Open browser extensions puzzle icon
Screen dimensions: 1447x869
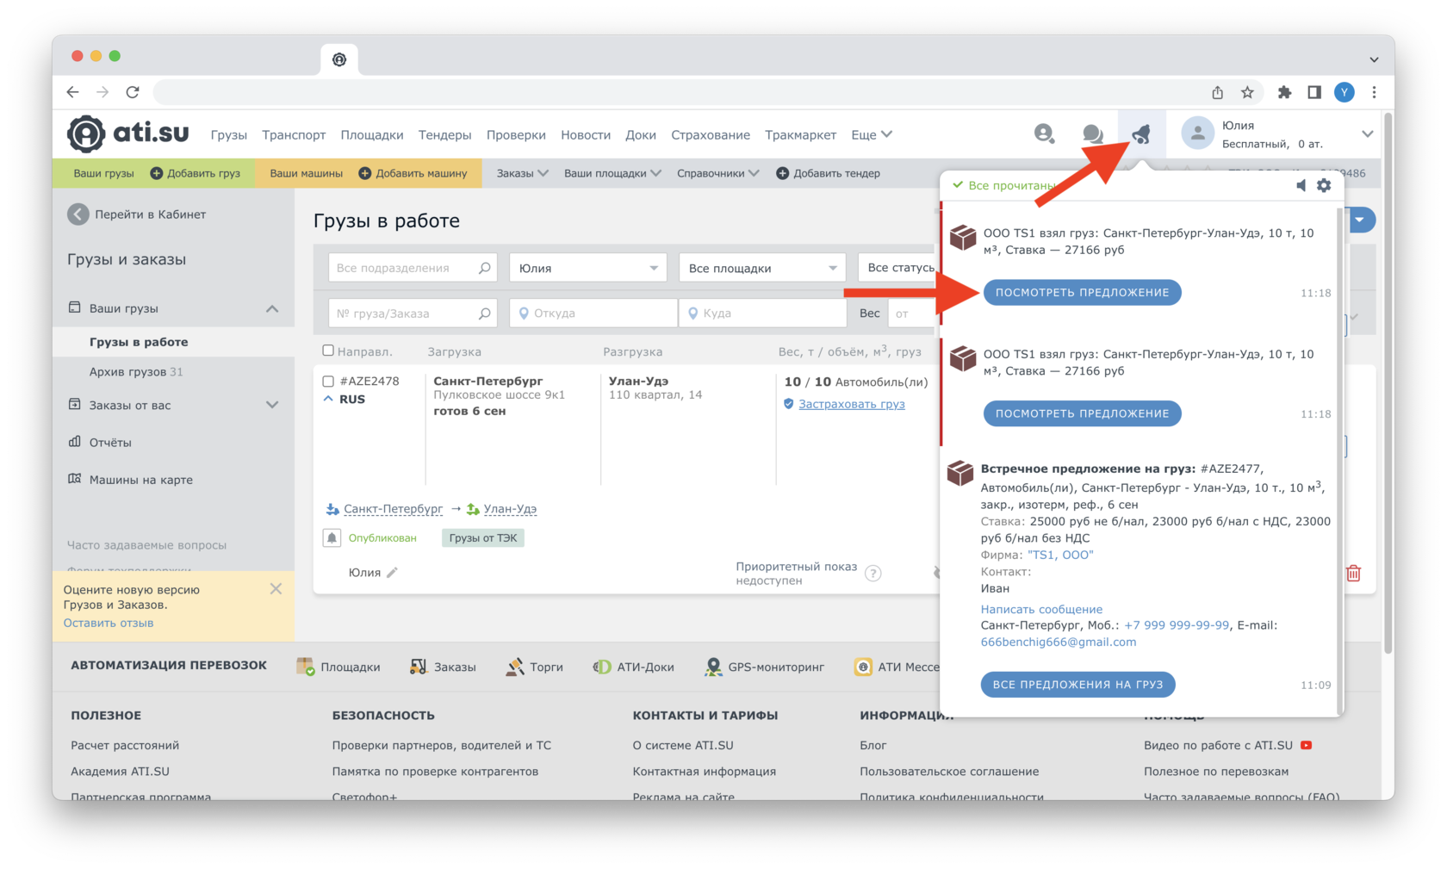tap(1284, 92)
